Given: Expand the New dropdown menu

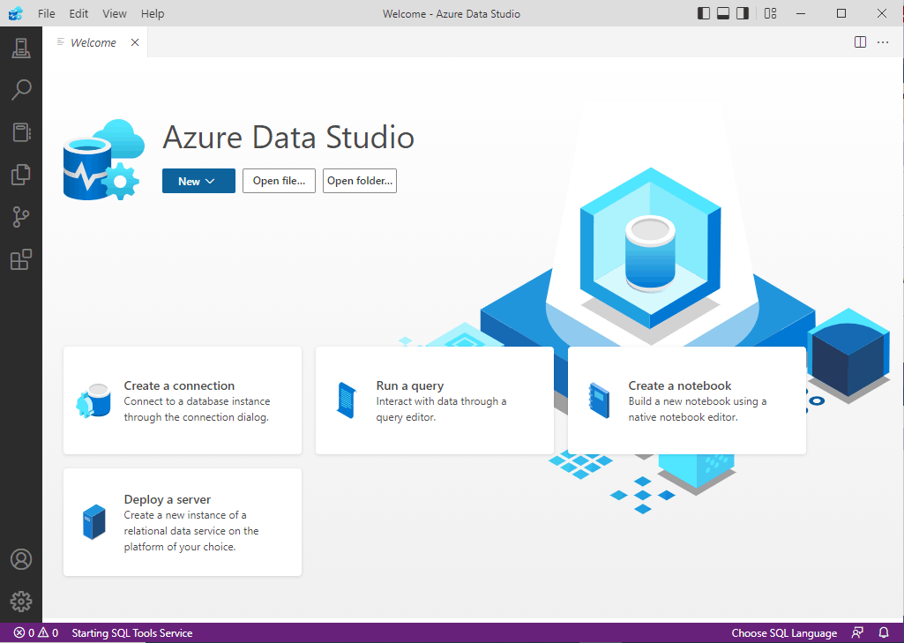Looking at the screenshot, I should (198, 181).
